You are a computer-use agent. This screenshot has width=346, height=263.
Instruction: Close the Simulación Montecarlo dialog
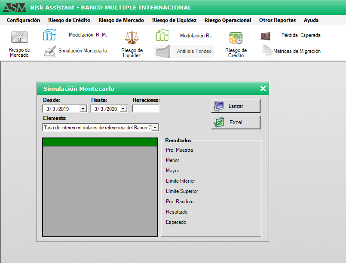click(263, 89)
